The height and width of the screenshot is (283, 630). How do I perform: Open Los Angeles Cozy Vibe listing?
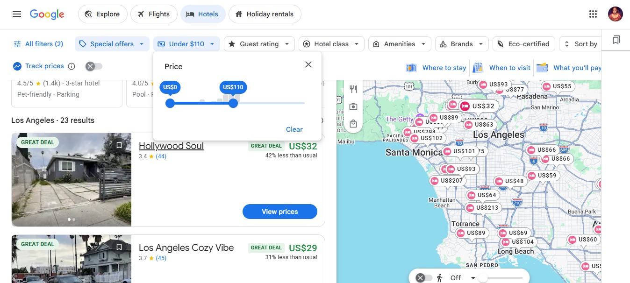(x=186, y=248)
